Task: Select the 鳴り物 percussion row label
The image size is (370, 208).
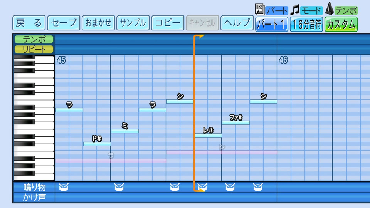Action: click(x=34, y=187)
